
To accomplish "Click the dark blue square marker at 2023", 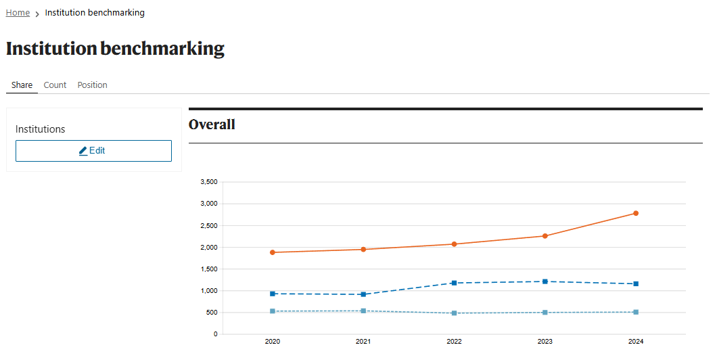I will (x=545, y=281).
